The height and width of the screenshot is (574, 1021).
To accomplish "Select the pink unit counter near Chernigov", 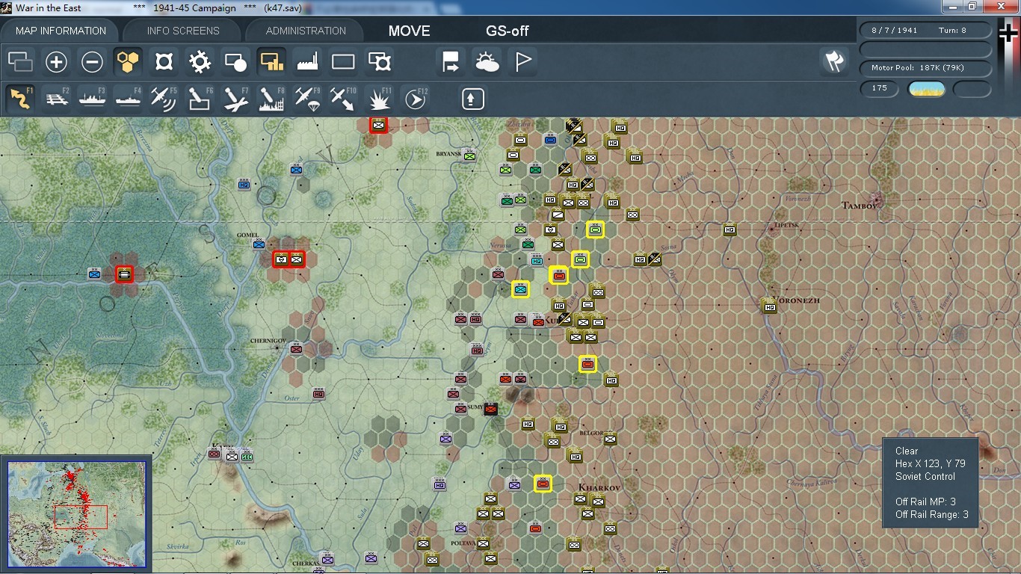I will (297, 348).
